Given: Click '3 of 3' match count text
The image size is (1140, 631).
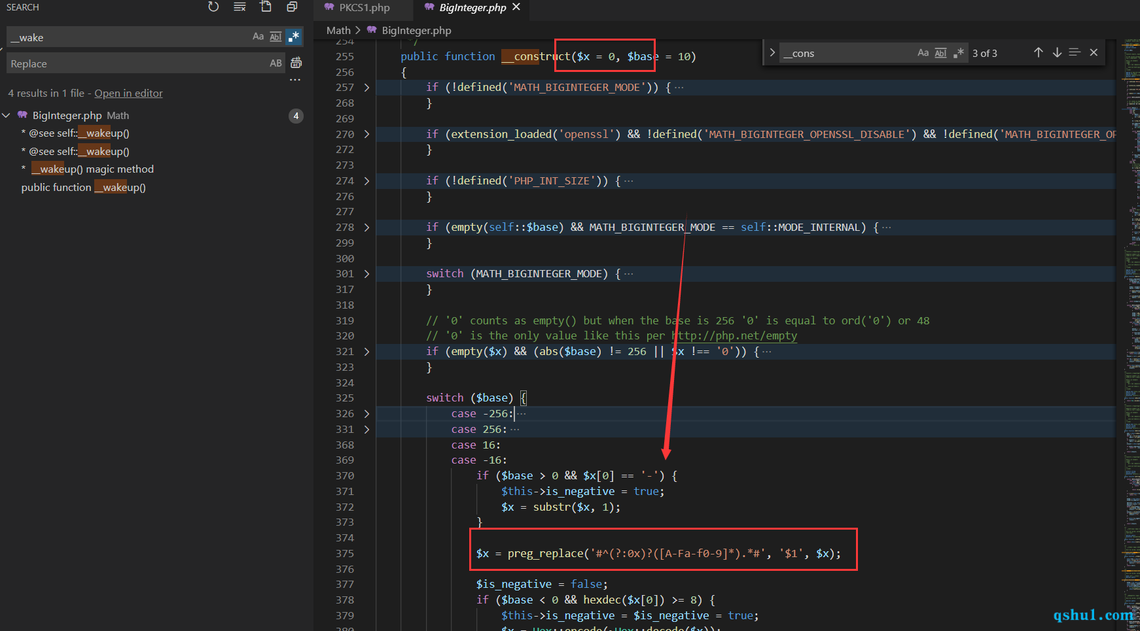Looking at the screenshot, I should pyautogui.click(x=984, y=54).
